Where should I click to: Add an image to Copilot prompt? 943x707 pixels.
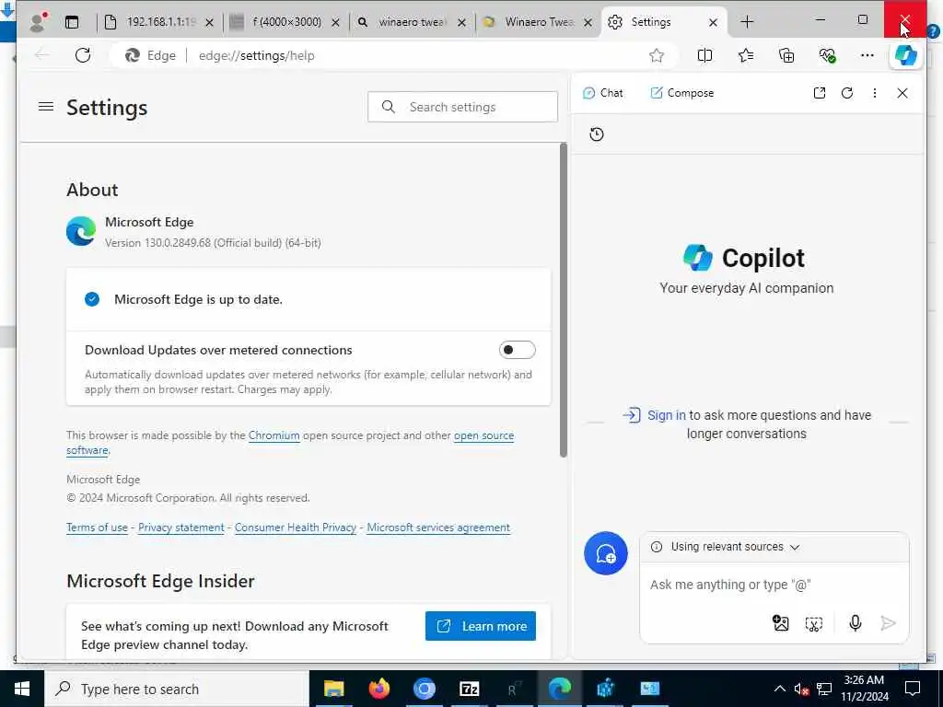pos(781,623)
